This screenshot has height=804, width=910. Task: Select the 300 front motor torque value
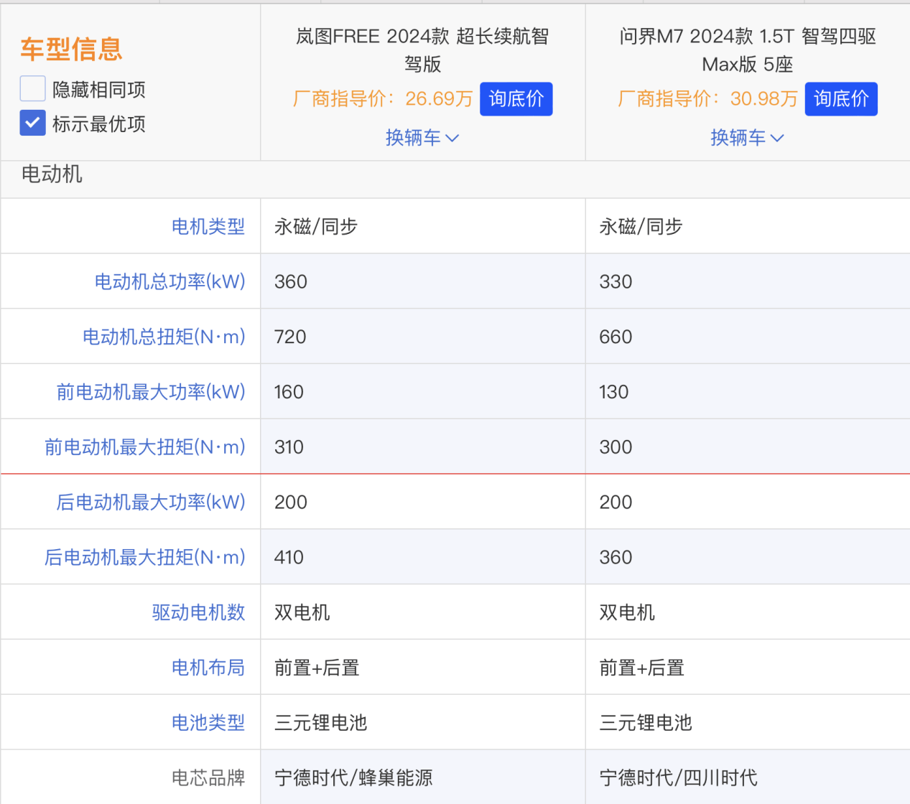[616, 447]
